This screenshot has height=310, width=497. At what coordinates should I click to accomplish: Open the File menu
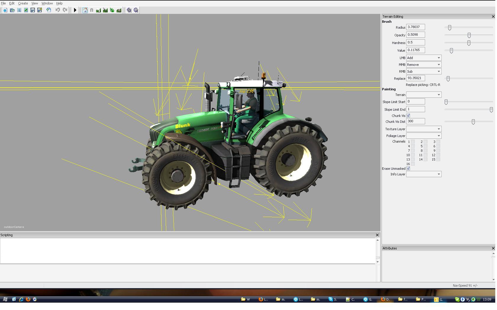coord(3,3)
